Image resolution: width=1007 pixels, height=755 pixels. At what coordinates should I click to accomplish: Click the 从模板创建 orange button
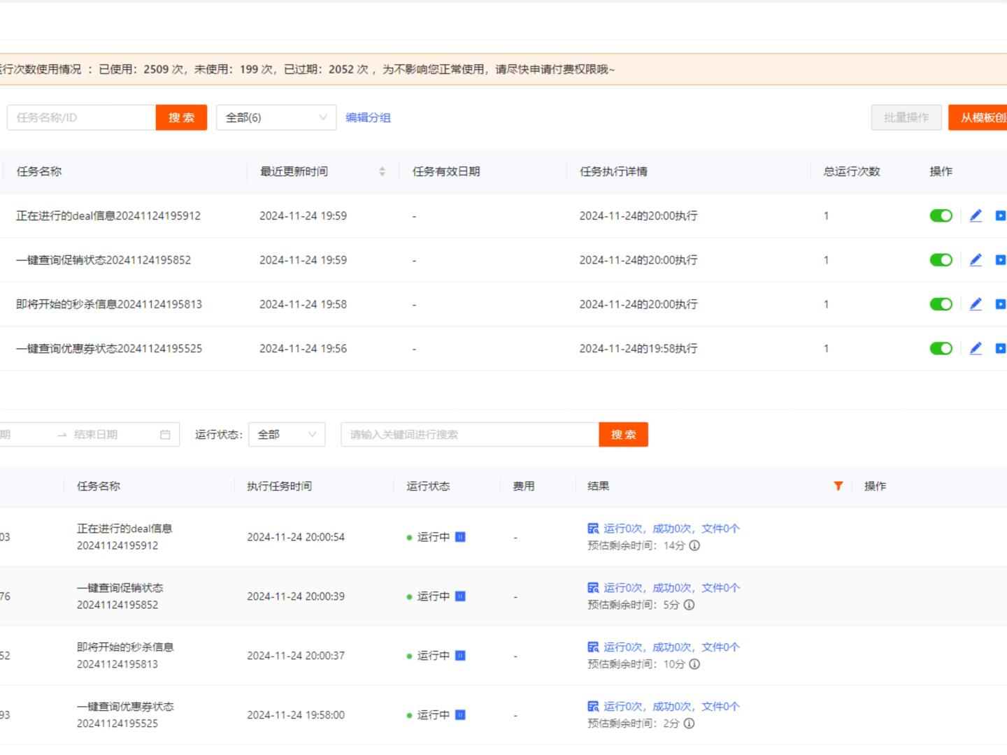(978, 117)
